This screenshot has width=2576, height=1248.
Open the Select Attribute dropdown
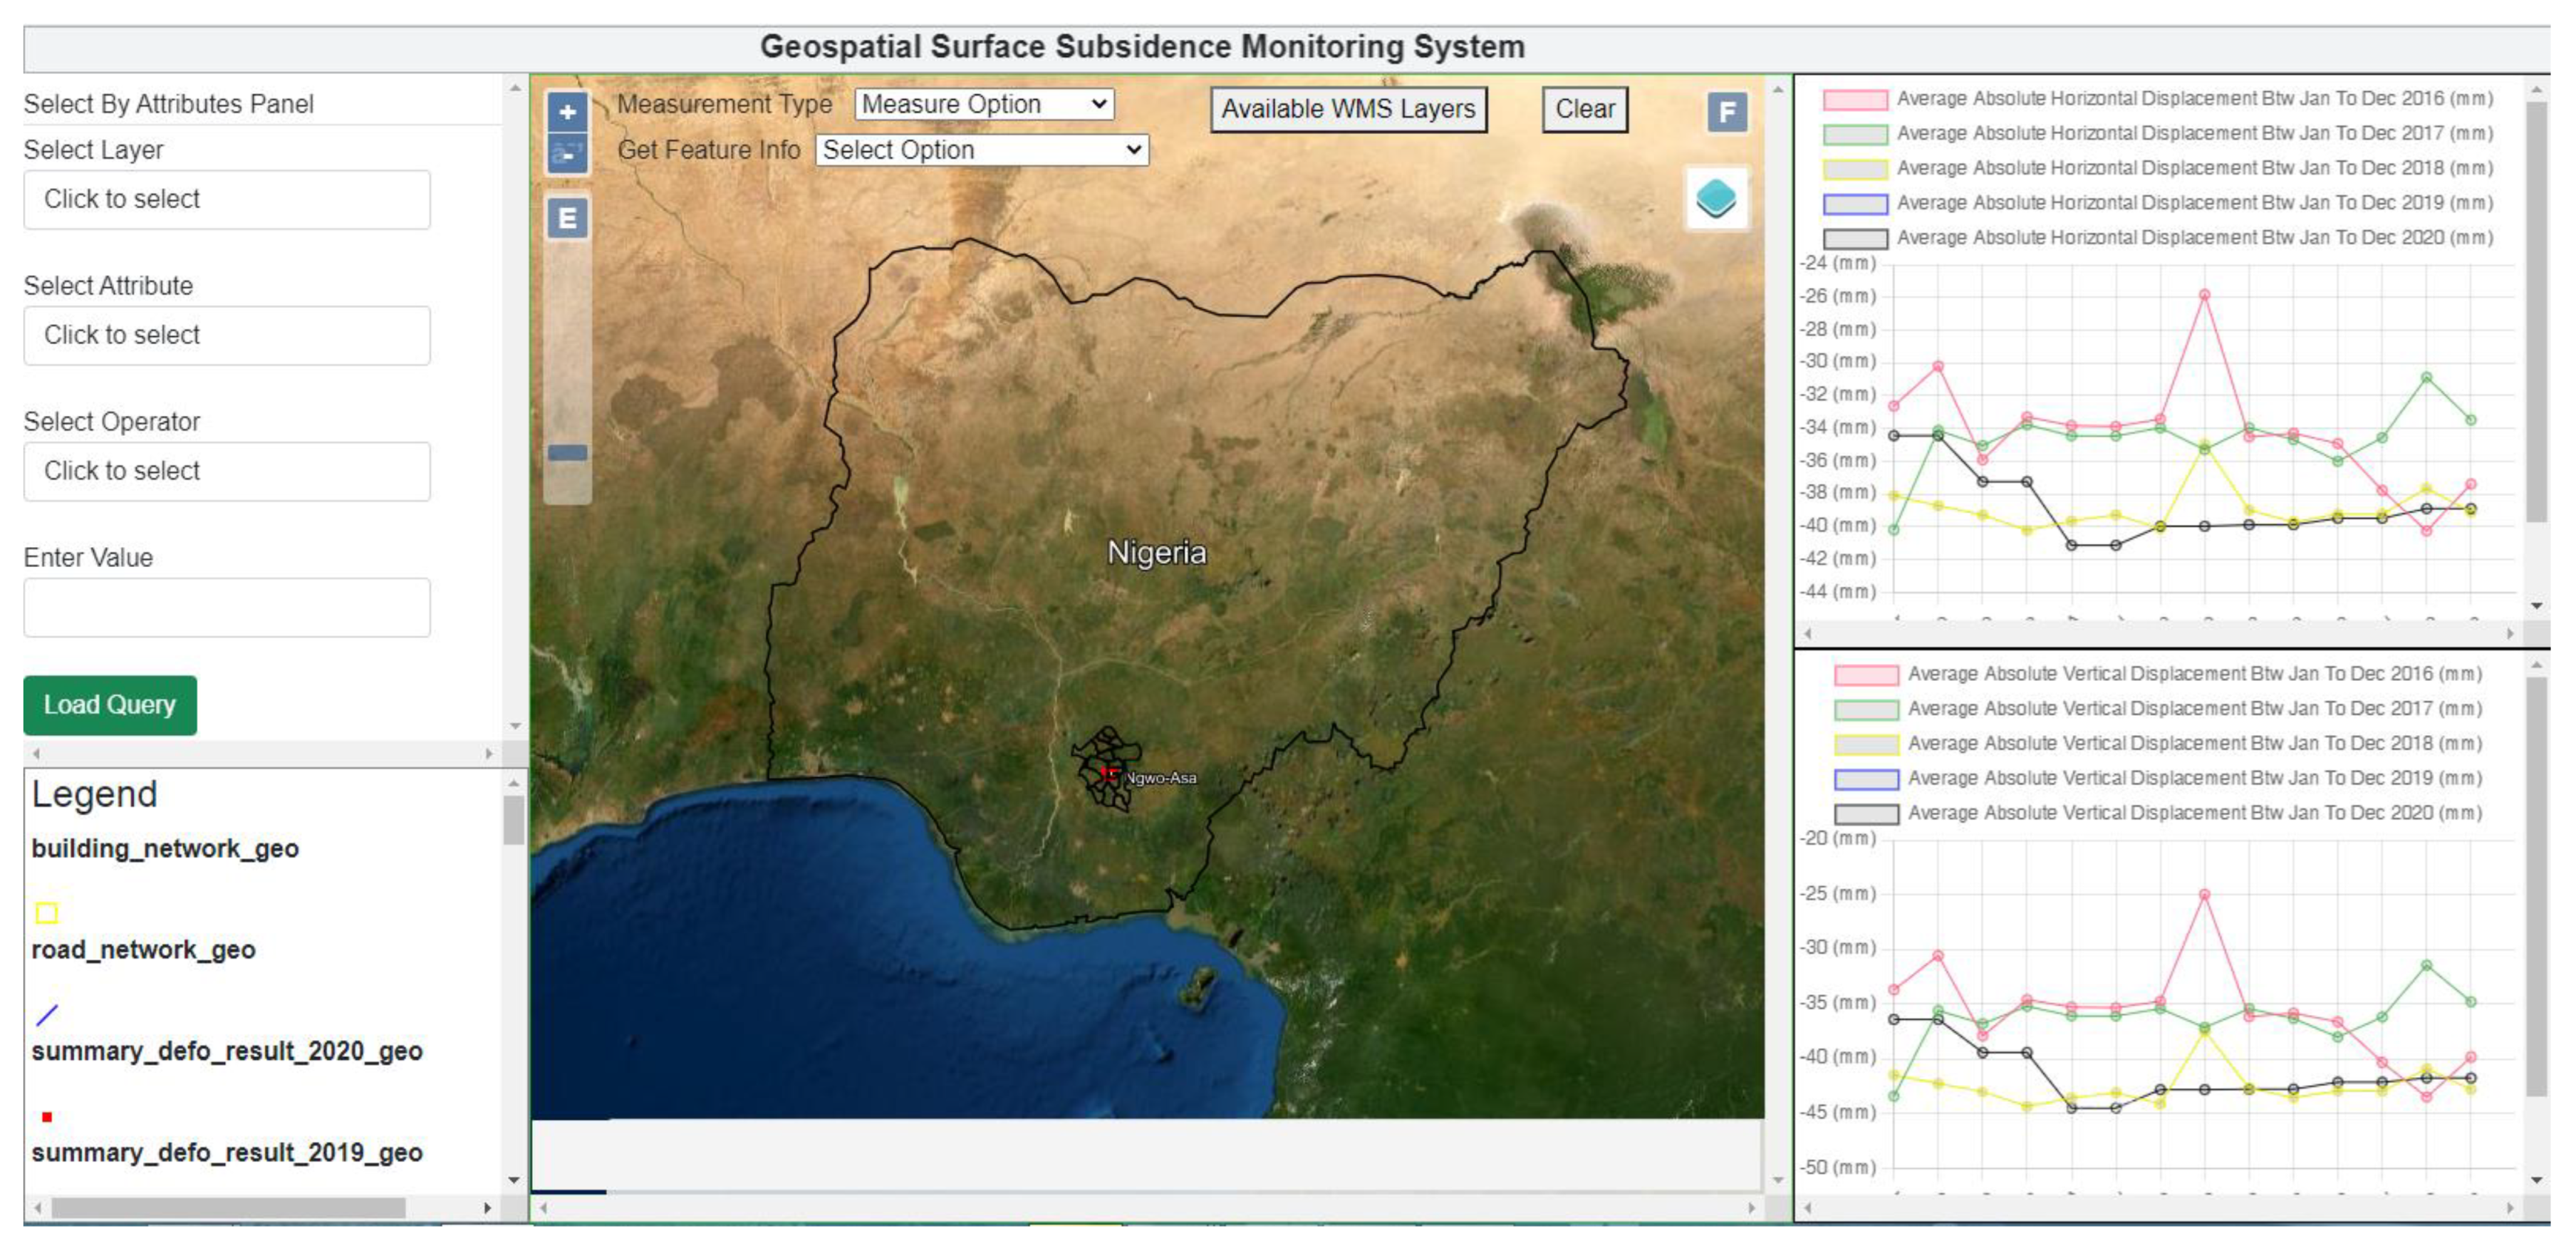coord(227,335)
